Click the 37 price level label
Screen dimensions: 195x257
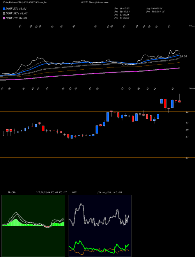coord(187,137)
